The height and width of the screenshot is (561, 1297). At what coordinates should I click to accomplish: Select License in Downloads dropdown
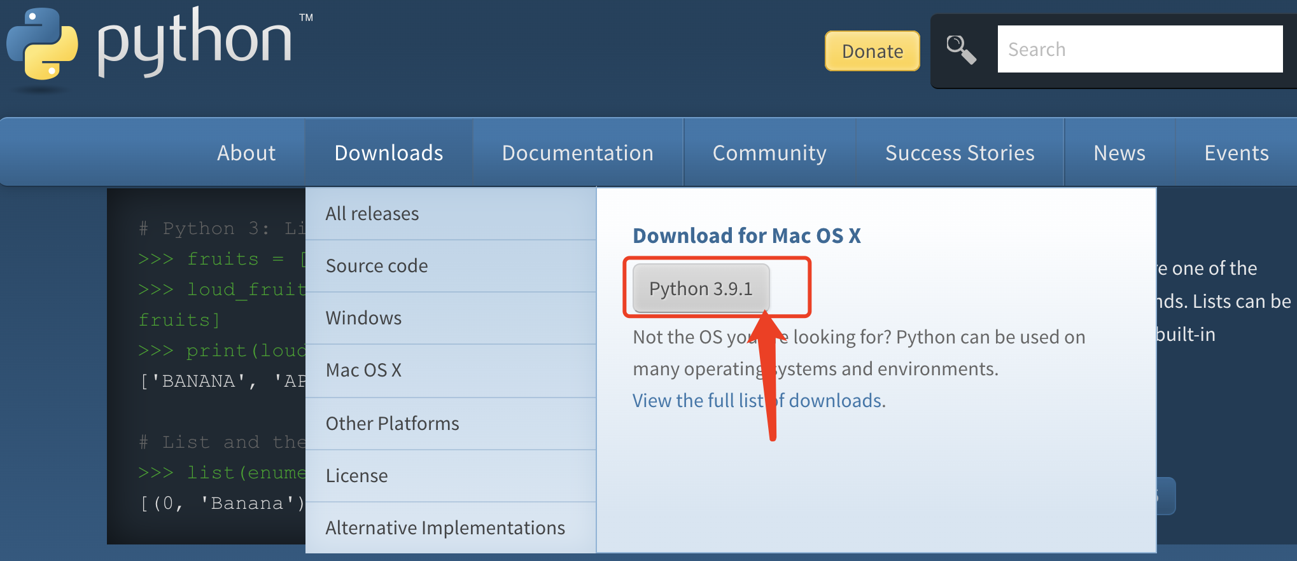coord(451,476)
